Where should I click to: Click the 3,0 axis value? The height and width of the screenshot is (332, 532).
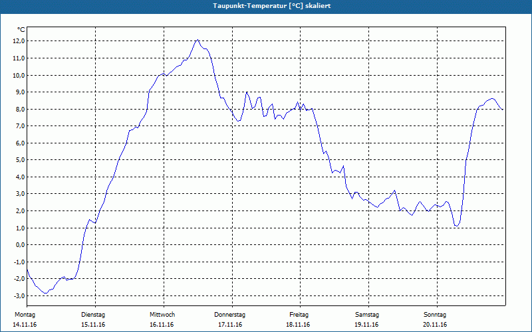(20, 194)
